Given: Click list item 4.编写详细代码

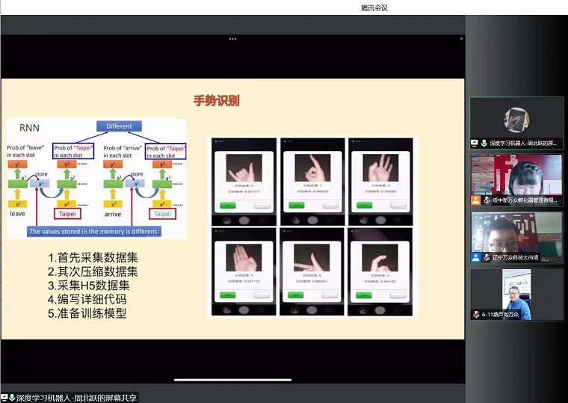Looking at the screenshot, I should (x=87, y=299).
